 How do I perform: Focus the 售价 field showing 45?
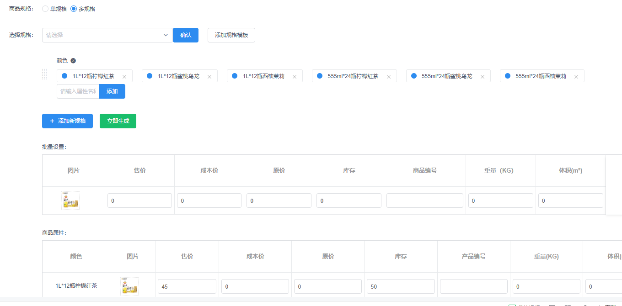point(187,286)
